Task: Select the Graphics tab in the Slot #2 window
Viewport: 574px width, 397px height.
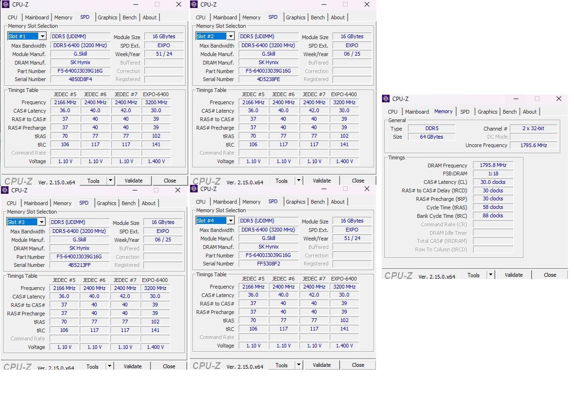Action: [296, 17]
